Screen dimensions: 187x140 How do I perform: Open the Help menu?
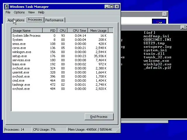tap(41, 12)
